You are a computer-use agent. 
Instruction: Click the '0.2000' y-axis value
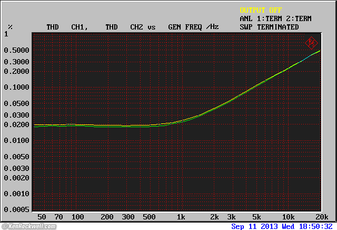pyautogui.click(x=16, y=71)
